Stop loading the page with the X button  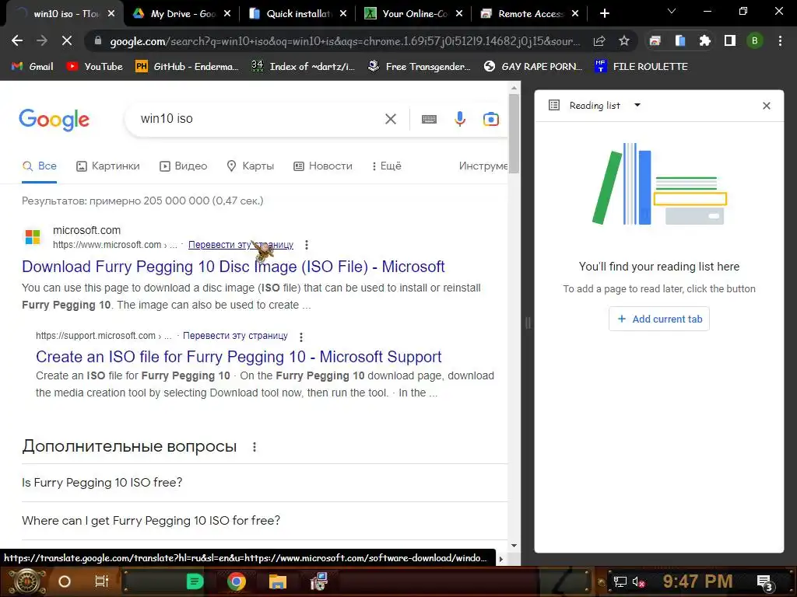[x=67, y=40]
